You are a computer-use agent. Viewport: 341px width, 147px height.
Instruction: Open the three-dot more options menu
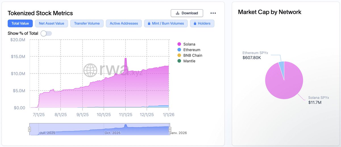point(213,13)
